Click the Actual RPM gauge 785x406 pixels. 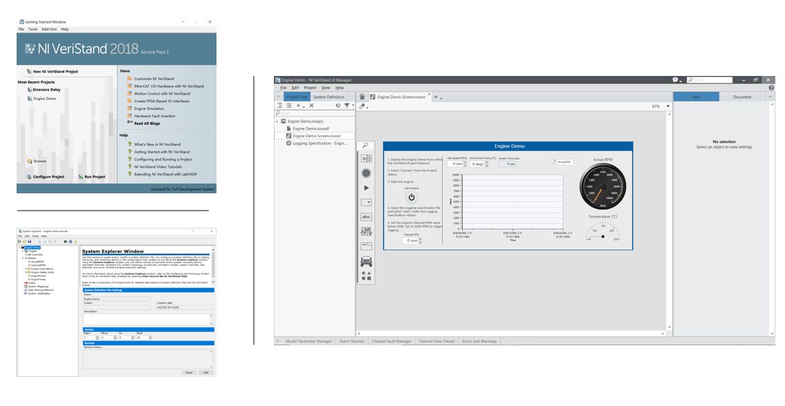coord(602,188)
